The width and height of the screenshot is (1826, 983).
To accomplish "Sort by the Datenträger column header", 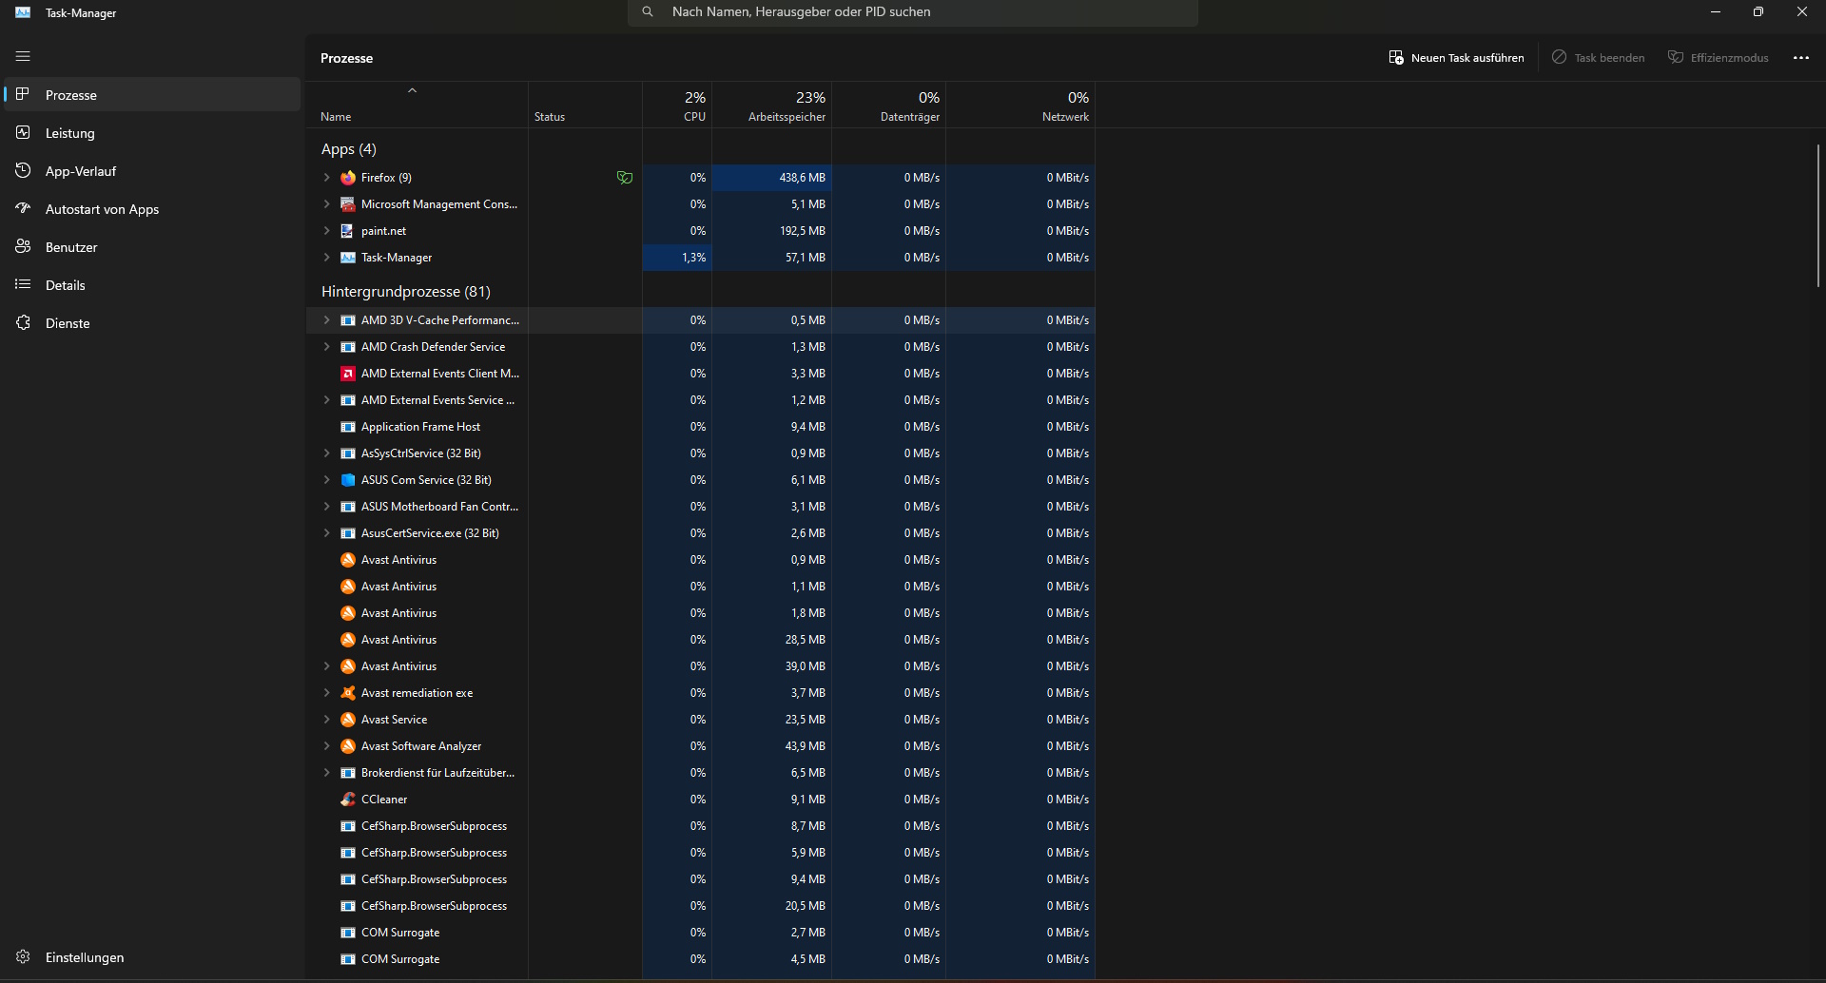I will pos(889,105).
